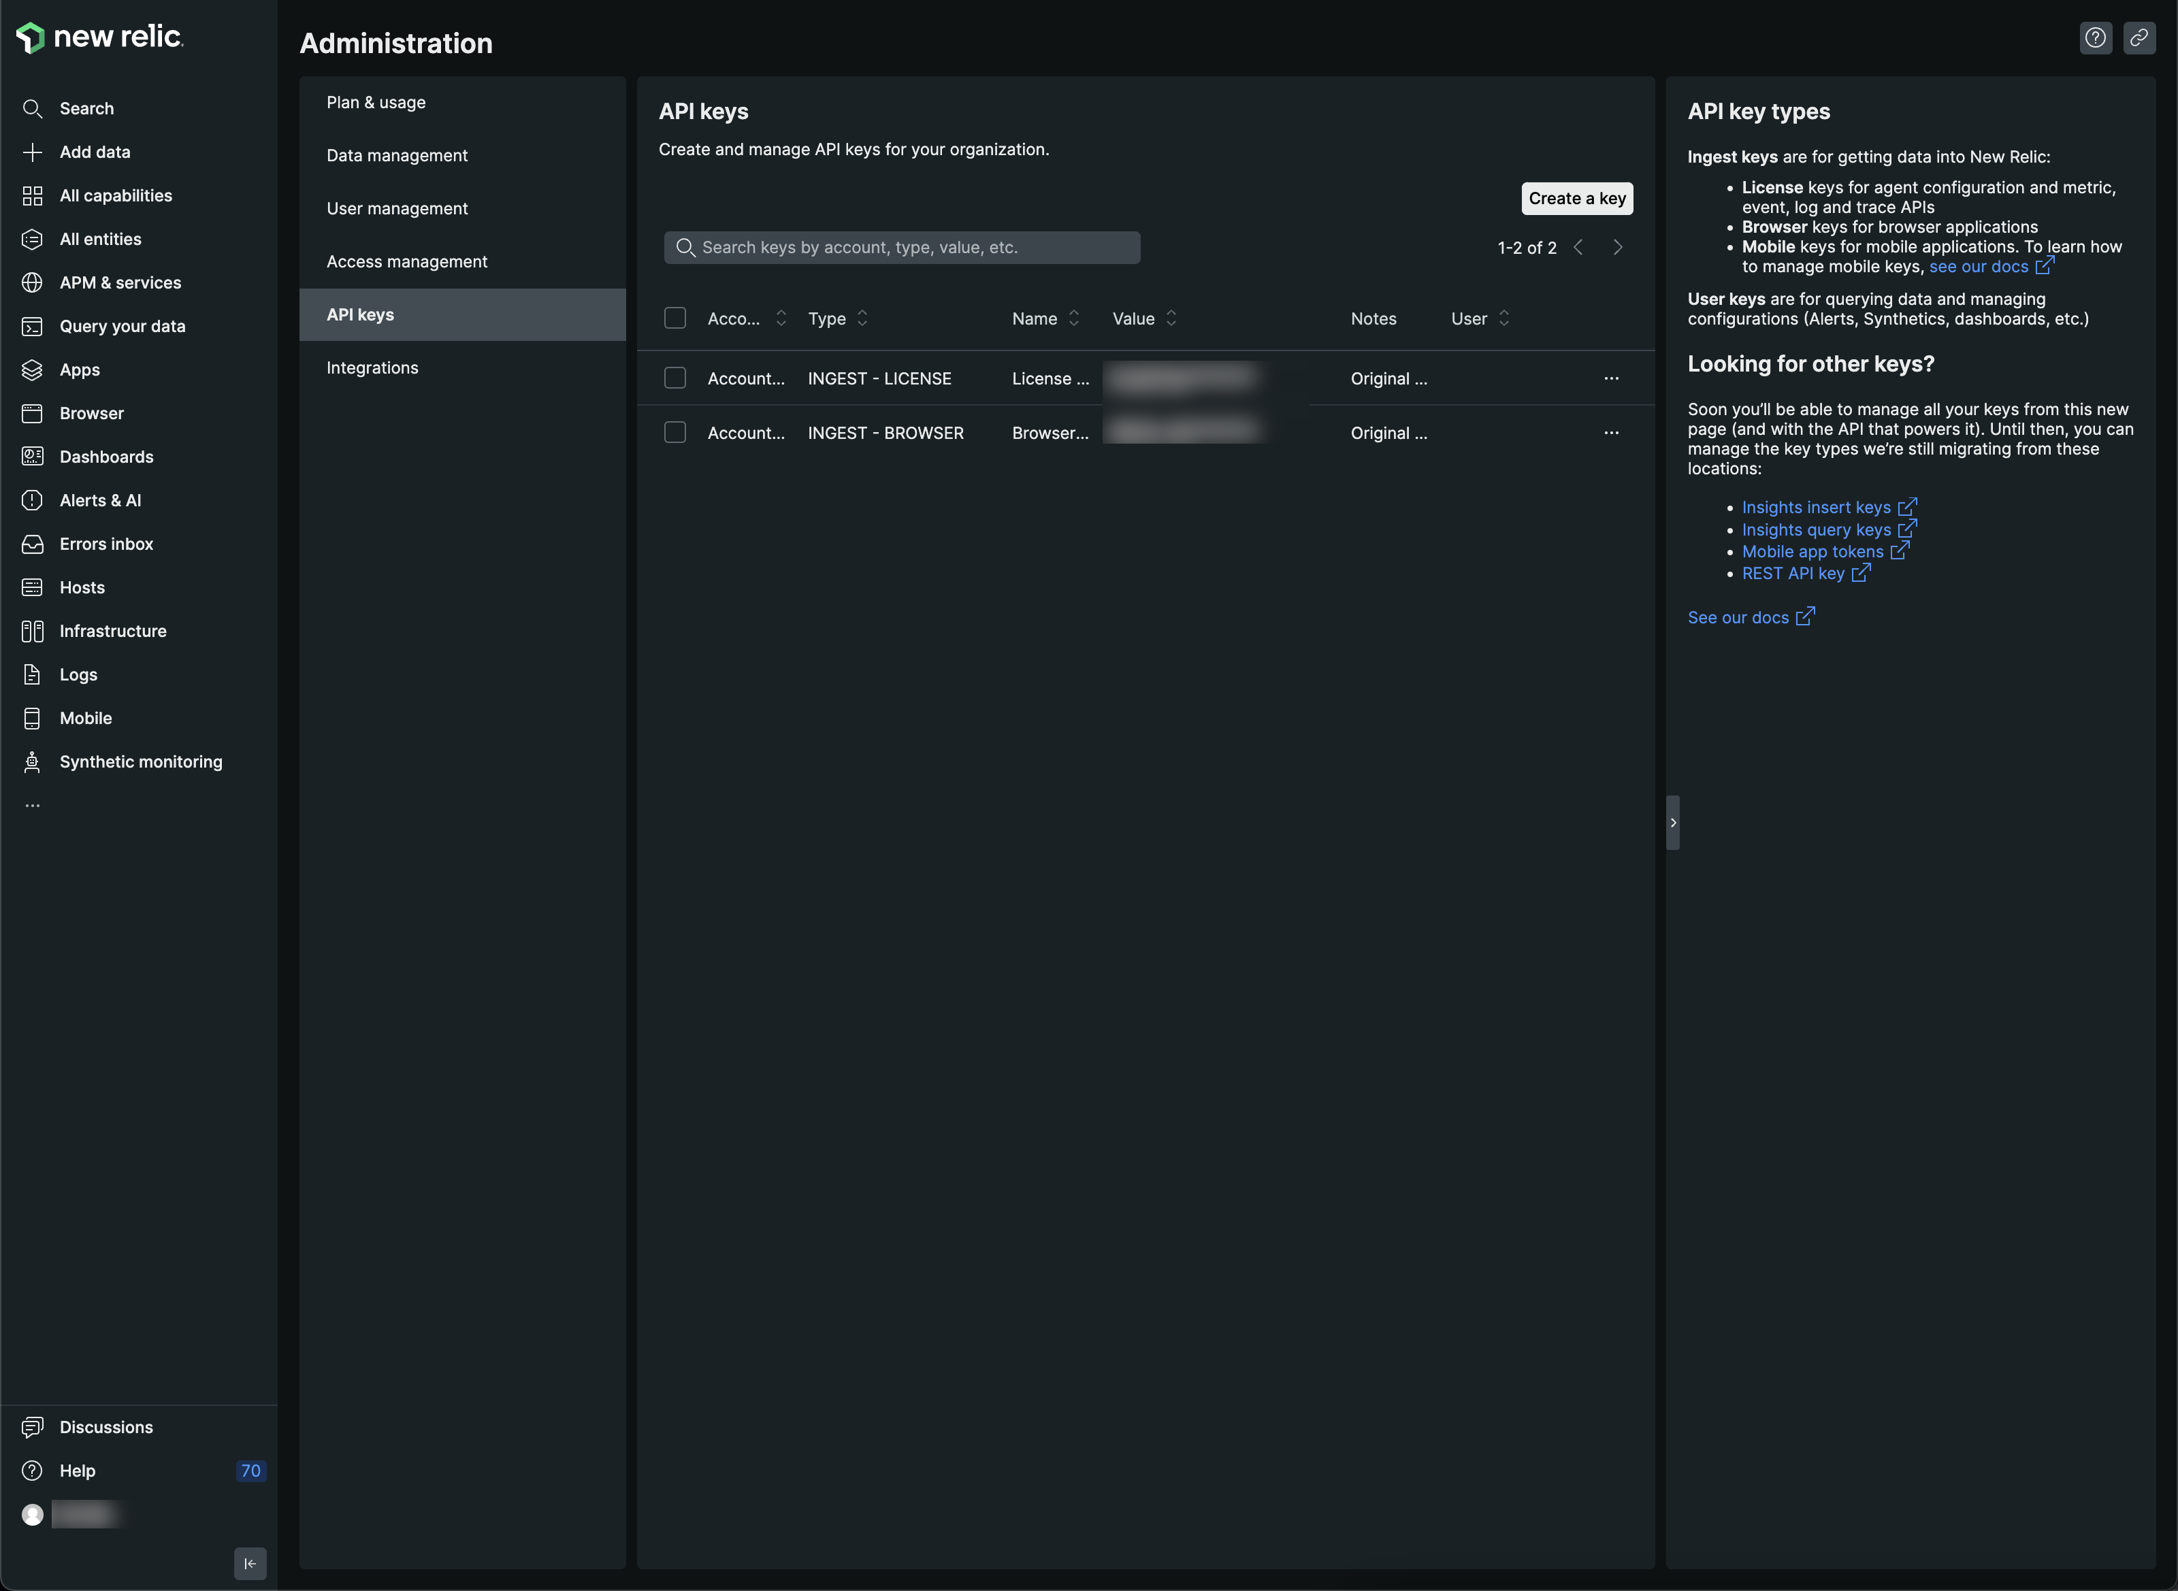Click 'INGEST - LICENSE' type cell
This screenshot has height=1591, width=2178.
879,378
